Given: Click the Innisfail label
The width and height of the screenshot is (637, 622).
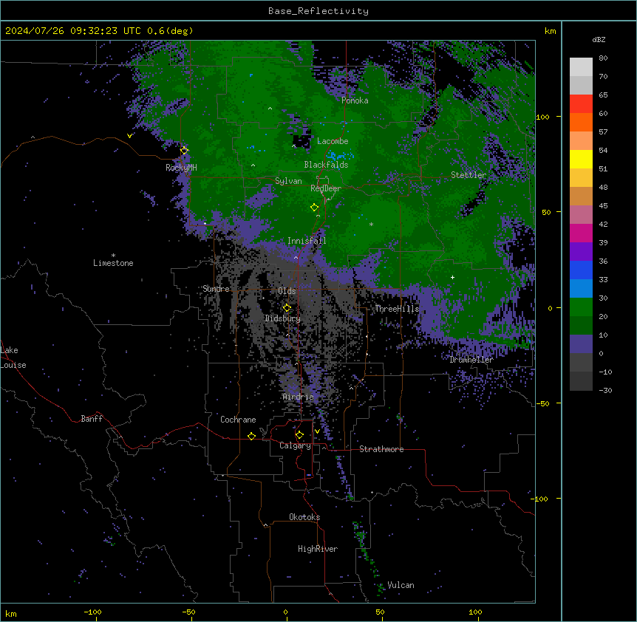Looking at the screenshot, I should [307, 241].
